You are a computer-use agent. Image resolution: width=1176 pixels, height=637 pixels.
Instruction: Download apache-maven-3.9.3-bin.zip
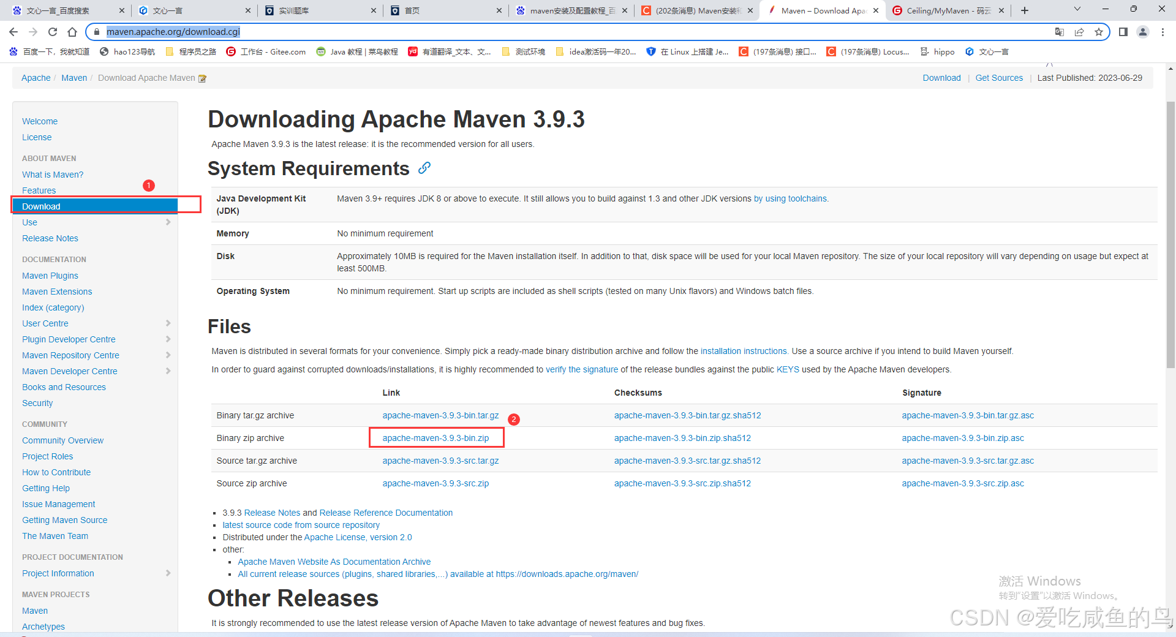[x=435, y=438]
